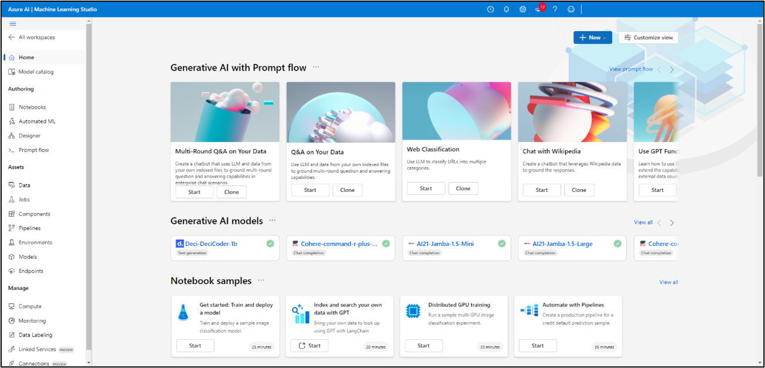Screen dimensions: 765x368
Task: Click the Jobs flask icon
Action: pos(12,200)
